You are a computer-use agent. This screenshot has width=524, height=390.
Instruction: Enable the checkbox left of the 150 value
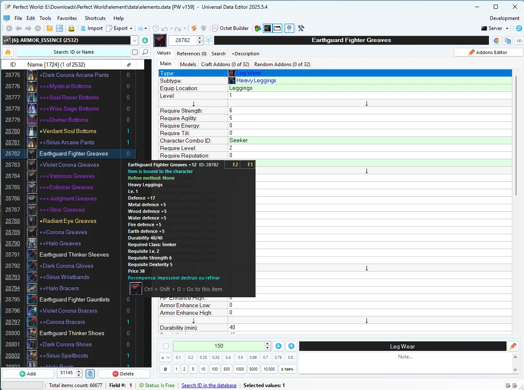tap(166, 346)
